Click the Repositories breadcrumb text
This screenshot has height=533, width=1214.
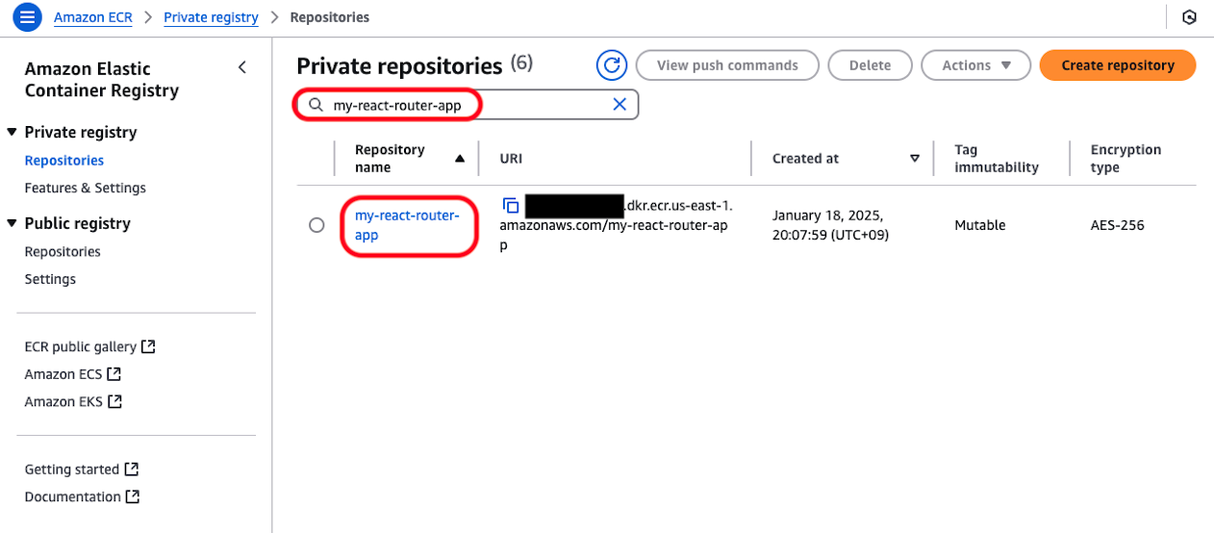329,17
